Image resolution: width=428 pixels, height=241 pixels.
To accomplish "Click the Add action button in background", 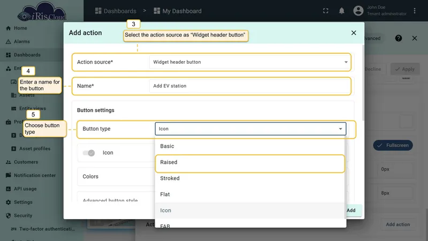I will coord(398,224).
